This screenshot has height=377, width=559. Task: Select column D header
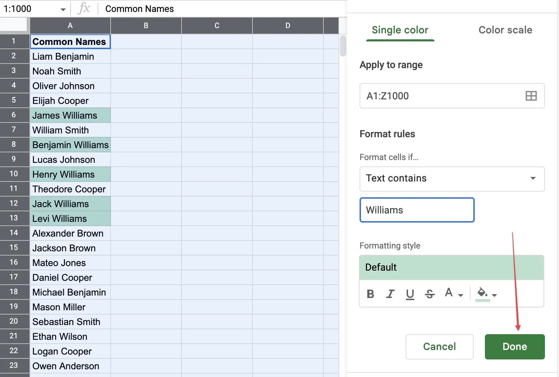click(x=288, y=26)
